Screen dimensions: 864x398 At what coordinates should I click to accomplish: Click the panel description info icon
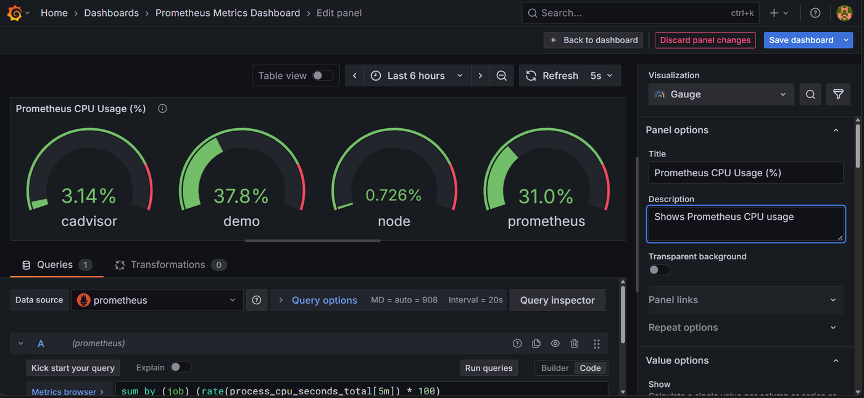tap(163, 108)
